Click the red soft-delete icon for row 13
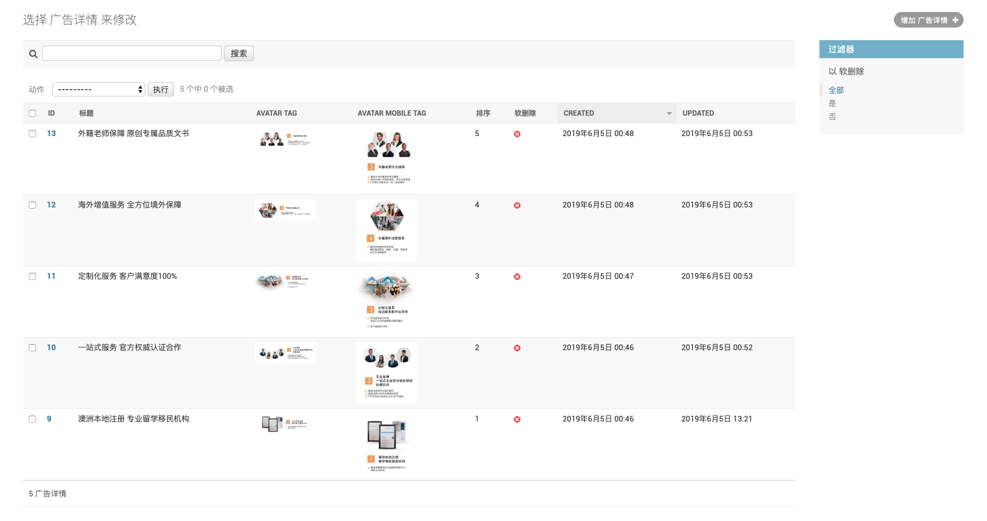Viewport: 987px width, 521px height. coord(517,134)
